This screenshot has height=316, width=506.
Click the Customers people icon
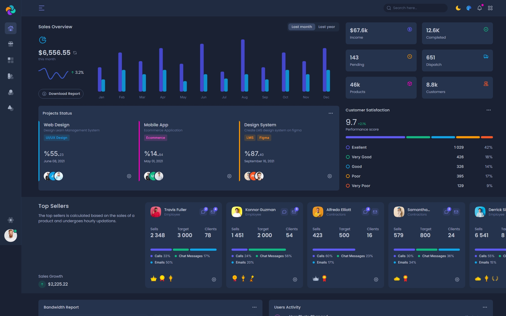pyautogui.click(x=486, y=84)
